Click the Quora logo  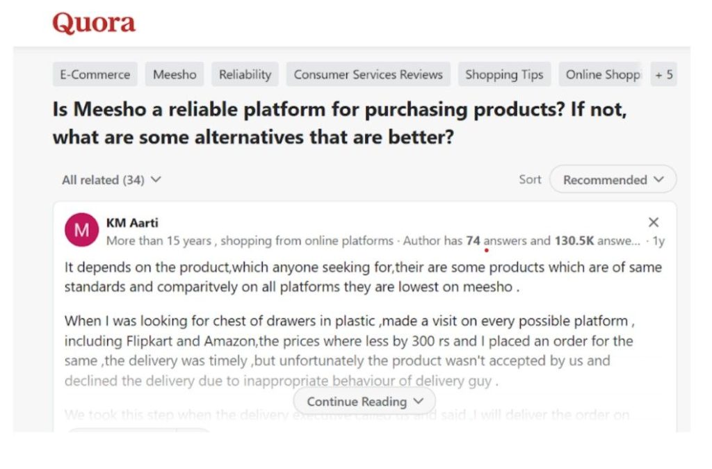click(x=93, y=23)
